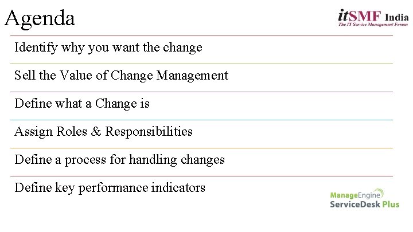Click the words 'Change Management' in second row
The width and height of the screenshot is (413, 232).
(x=169, y=76)
